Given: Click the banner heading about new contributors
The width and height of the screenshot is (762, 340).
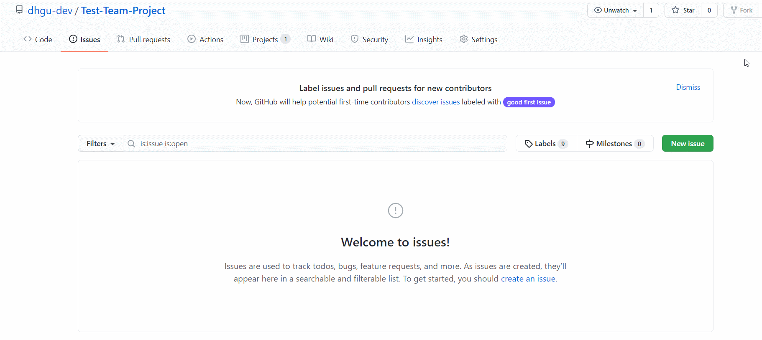Looking at the screenshot, I should click(395, 88).
